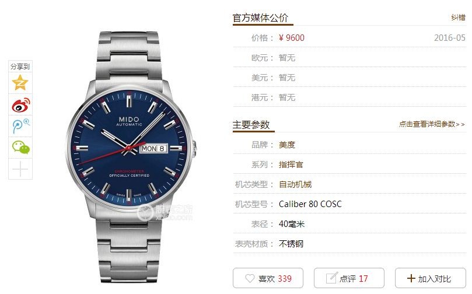Share to Tencent Weibo icon
Viewport: 472px width, 294px height.
(x=20, y=126)
